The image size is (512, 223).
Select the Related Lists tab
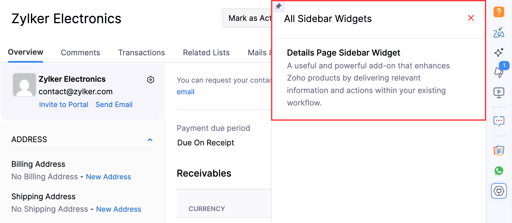206,52
